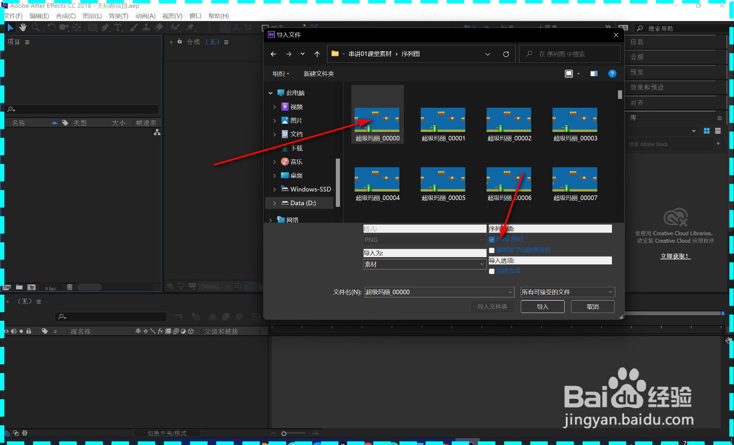Viewport: 734px width, 445px height.
Task: Toggle the timeline solo column icon
Action: tap(21, 331)
